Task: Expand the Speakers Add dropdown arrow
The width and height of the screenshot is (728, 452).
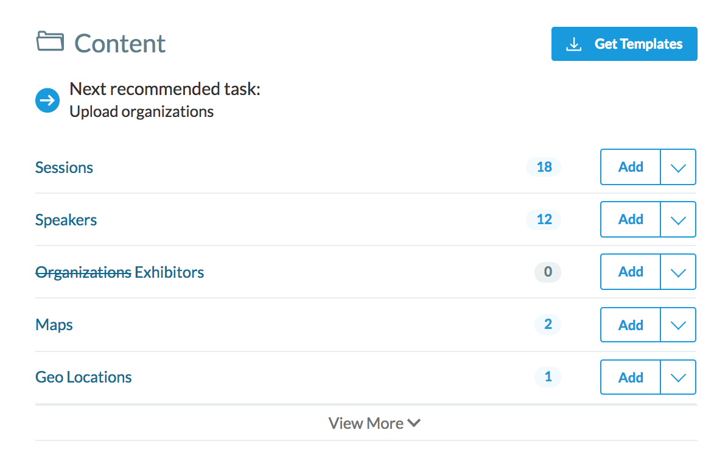Action: 677,220
